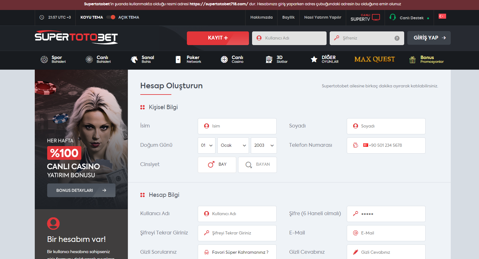Select the Turkish flag language icon
This screenshot has width=479, height=259.
[x=442, y=16]
